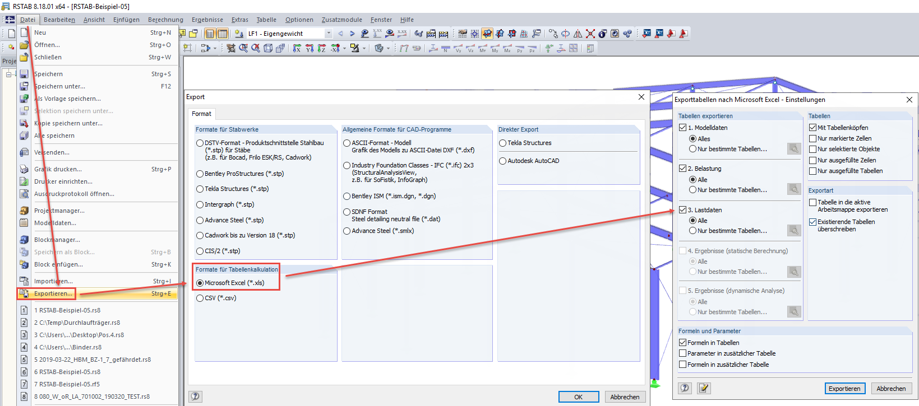This screenshot has width=919, height=406.
Task: Open help in Export dialog
Action: click(x=195, y=396)
